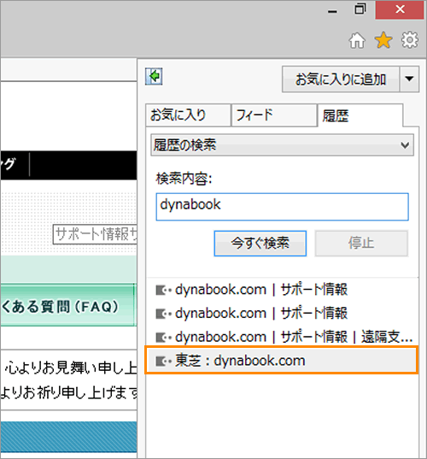Click the お気に入りに追加 button
The height and width of the screenshot is (459, 427).
(x=341, y=79)
